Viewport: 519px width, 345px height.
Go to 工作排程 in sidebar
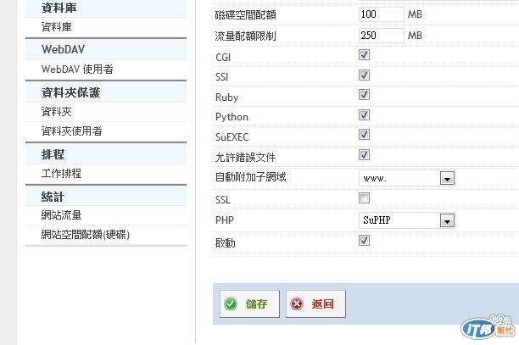click(61, 173)
